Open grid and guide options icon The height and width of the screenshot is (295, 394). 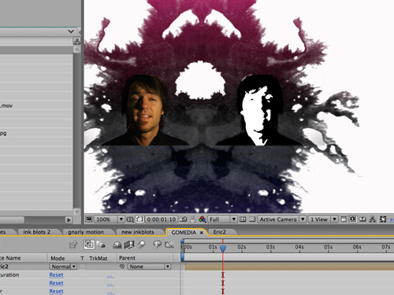(x=130, y=219)
